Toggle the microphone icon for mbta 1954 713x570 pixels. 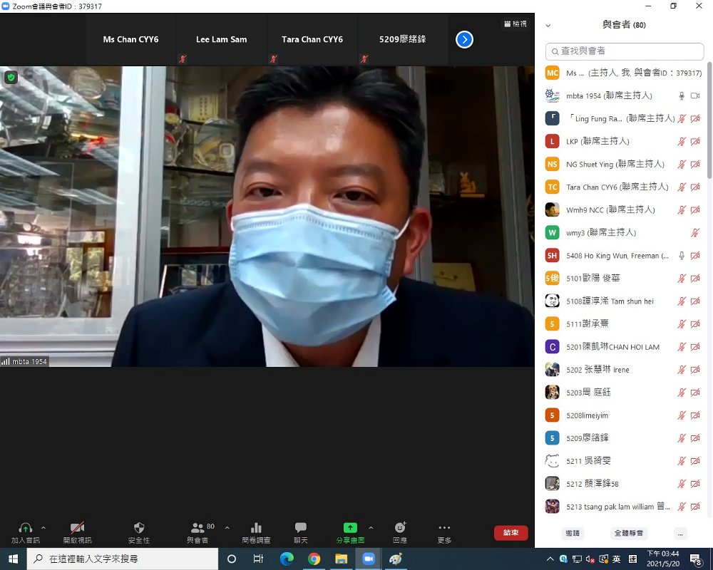pyautogui.click(x=682, y=96)
